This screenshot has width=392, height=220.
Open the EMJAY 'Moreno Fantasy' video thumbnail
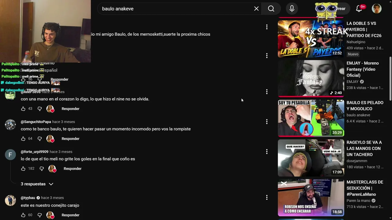tap(311, 79)
